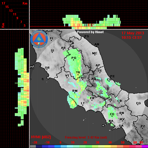This screenshot has width=148, height=148.
Task: Click the Protezione Civile Regione Abruzzo logo
Action: (x=39, y=39)
